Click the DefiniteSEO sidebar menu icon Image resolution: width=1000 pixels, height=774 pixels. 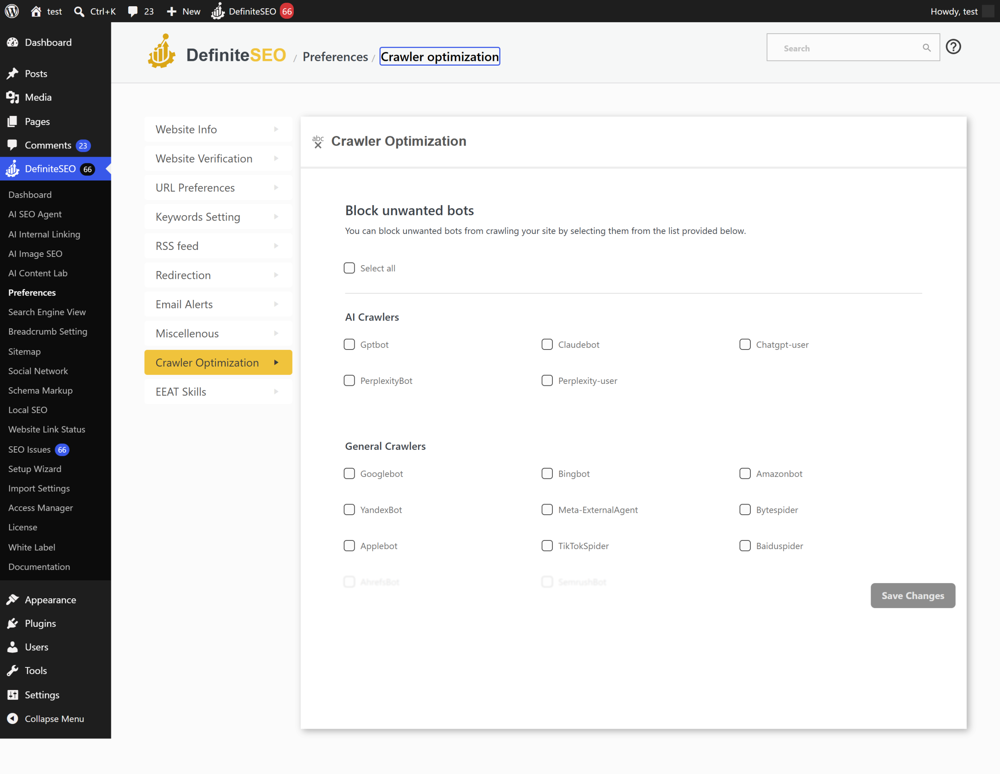click(13, 168)
